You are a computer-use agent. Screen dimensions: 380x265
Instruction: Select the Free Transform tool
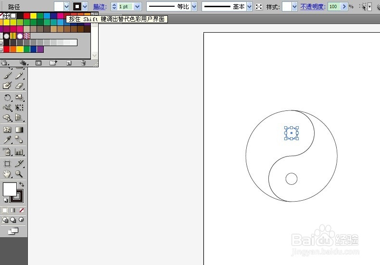pos(19,108)
